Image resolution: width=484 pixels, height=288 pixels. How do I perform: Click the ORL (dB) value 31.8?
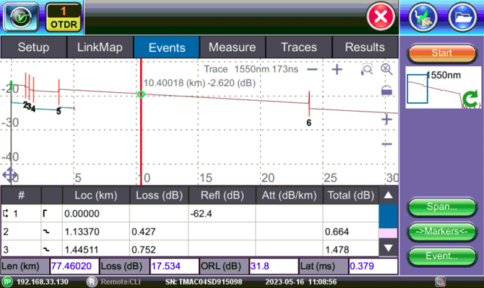[274, 266]
